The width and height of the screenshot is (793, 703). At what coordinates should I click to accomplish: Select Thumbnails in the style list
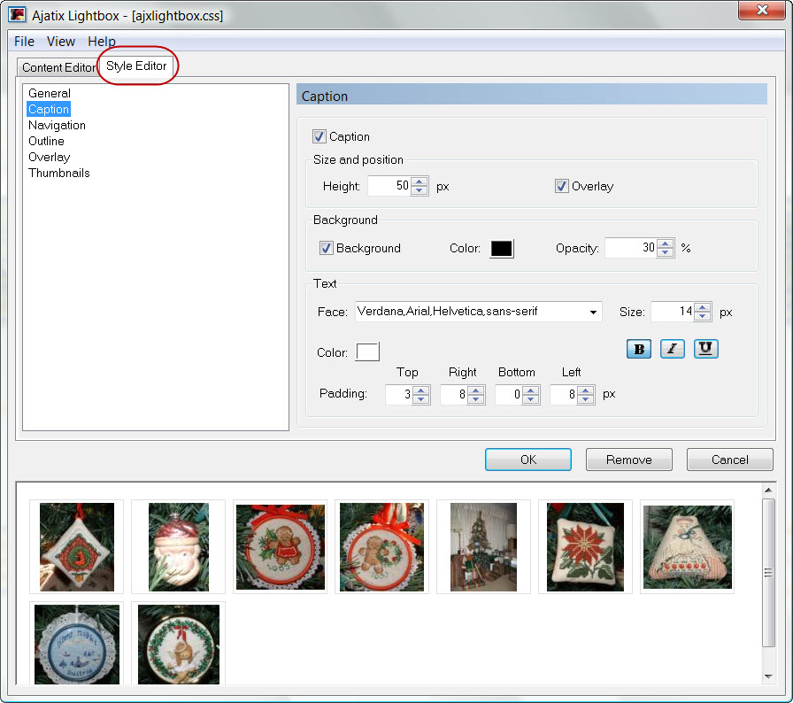(x=59, y=173)
